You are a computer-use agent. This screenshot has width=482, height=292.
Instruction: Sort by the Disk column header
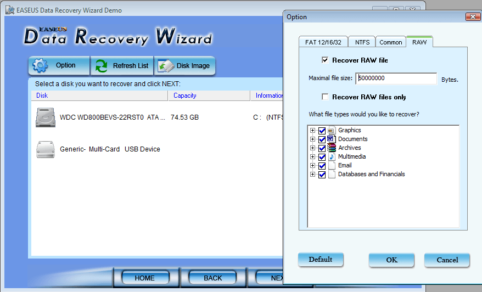tap(99, 96)
